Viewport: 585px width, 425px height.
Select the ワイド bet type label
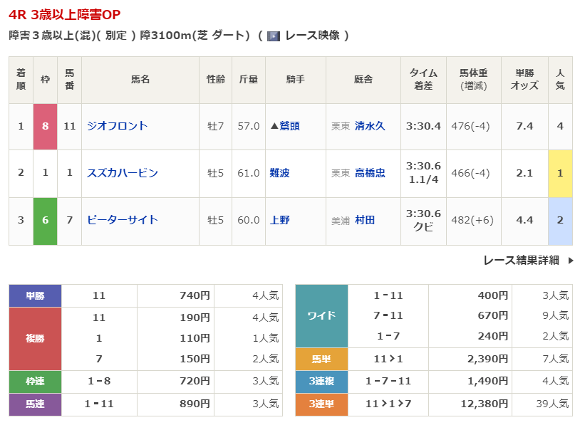coord(321,315)
